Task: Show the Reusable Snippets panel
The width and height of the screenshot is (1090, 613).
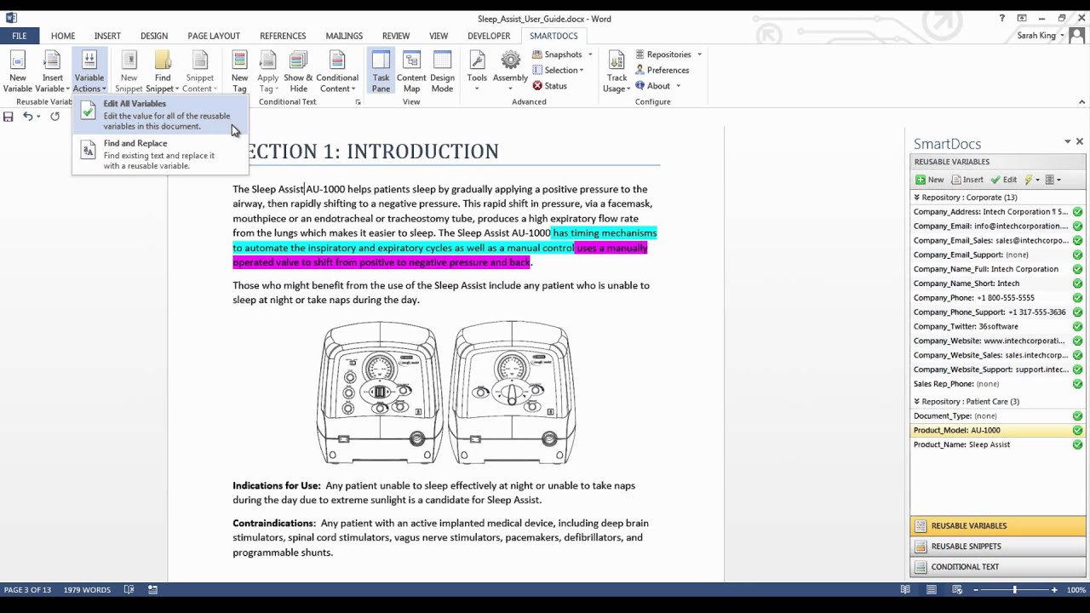Action: coord(998,547)
